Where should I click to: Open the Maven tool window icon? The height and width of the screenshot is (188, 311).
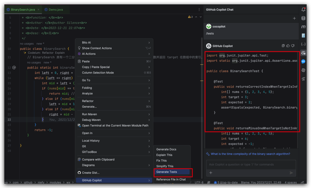click(x=303, y=27)
